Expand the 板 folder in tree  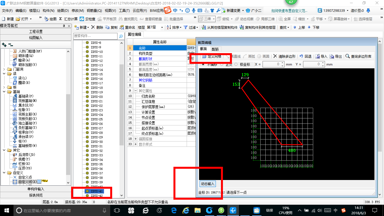point(4,87)
